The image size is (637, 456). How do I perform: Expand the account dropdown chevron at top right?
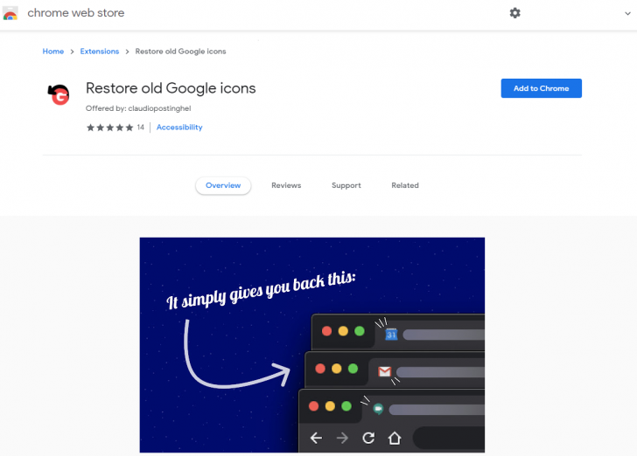[x=627, y=13]
